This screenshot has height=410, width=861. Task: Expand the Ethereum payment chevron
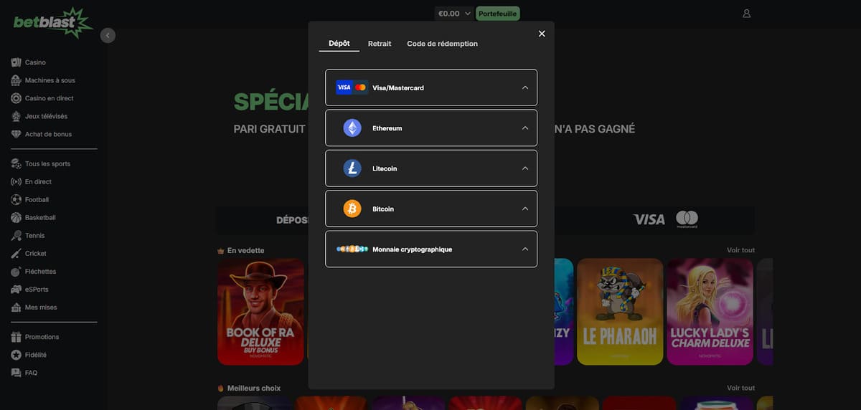pos(525,128)
